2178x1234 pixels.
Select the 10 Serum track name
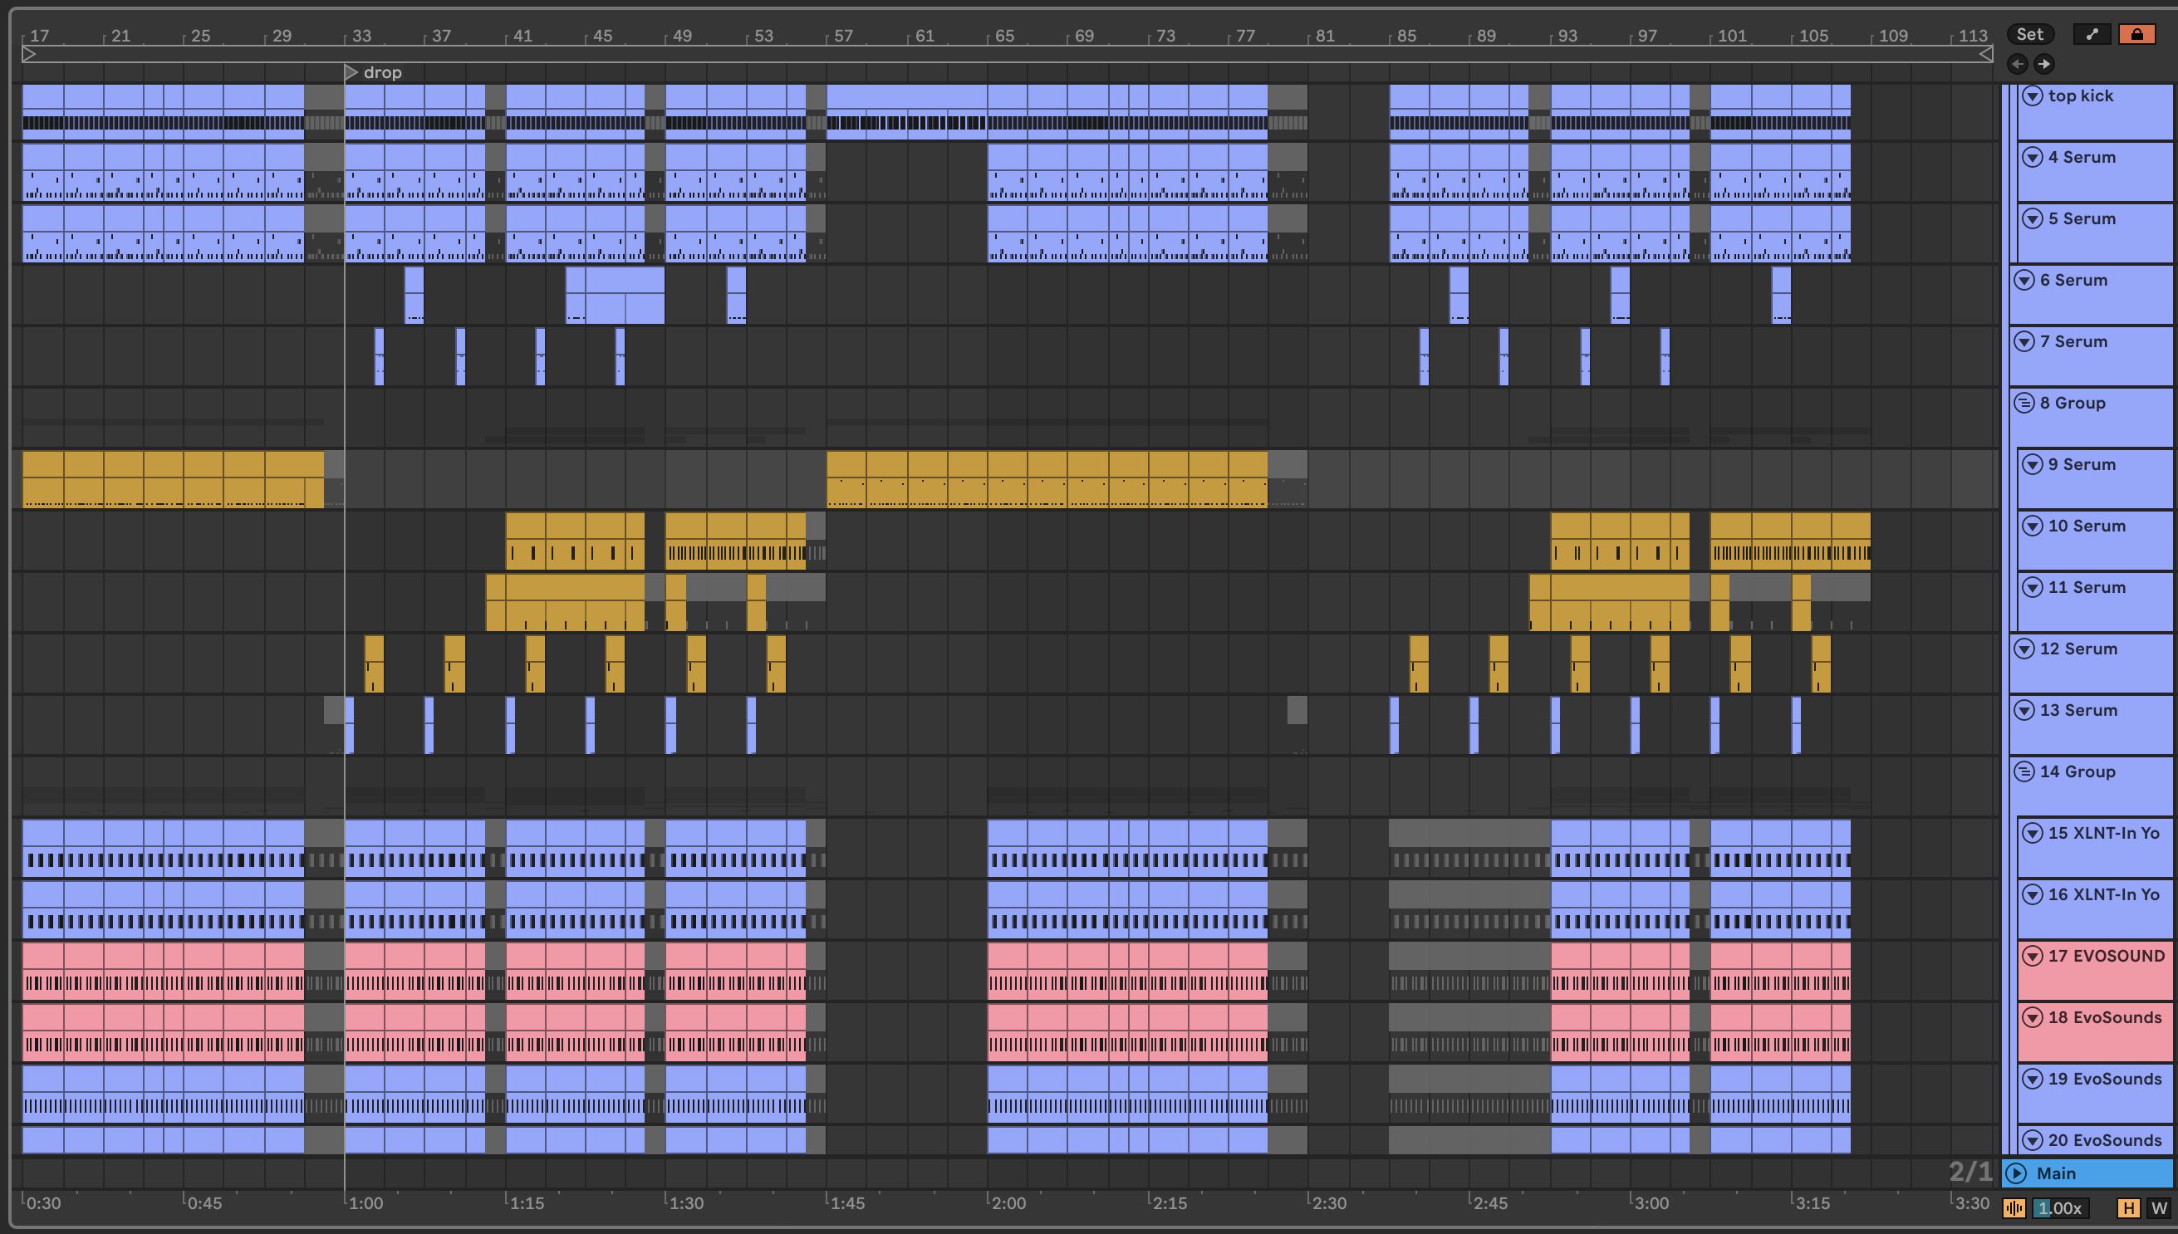2087,526
